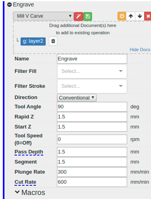Viewport: 151px width, 199px height.
Task: Click the green save preset icon
Action: tap(88, 17)
